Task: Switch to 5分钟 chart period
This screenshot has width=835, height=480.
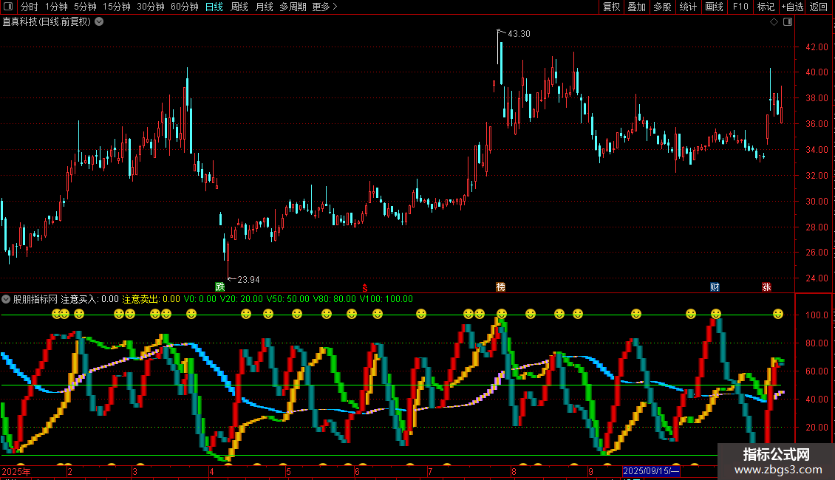Action: [85, 7]
